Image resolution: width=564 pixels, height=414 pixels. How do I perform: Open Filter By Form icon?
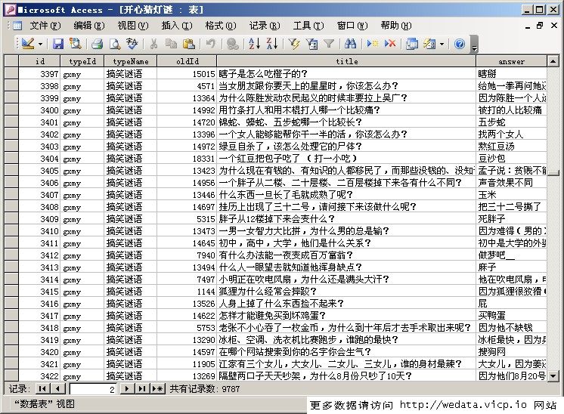coord(311,44)
